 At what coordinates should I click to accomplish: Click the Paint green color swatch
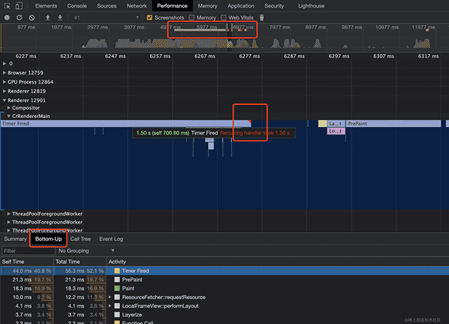point(117,289)
